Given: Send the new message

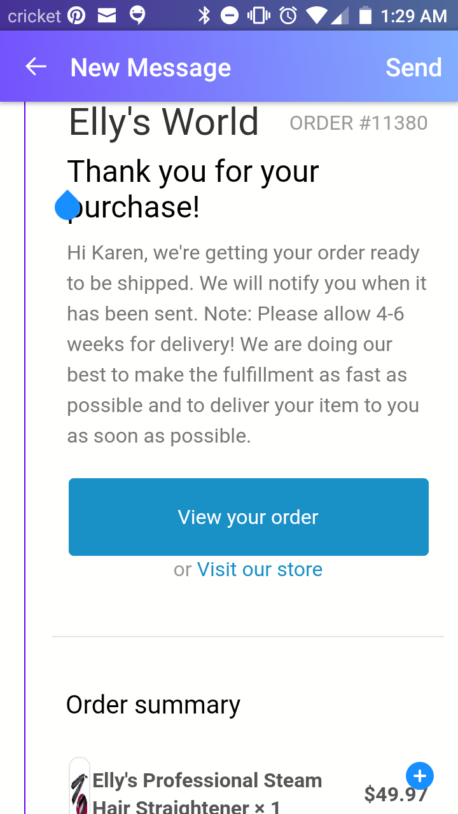Looking at the screenshot, I should pos(413,67).
